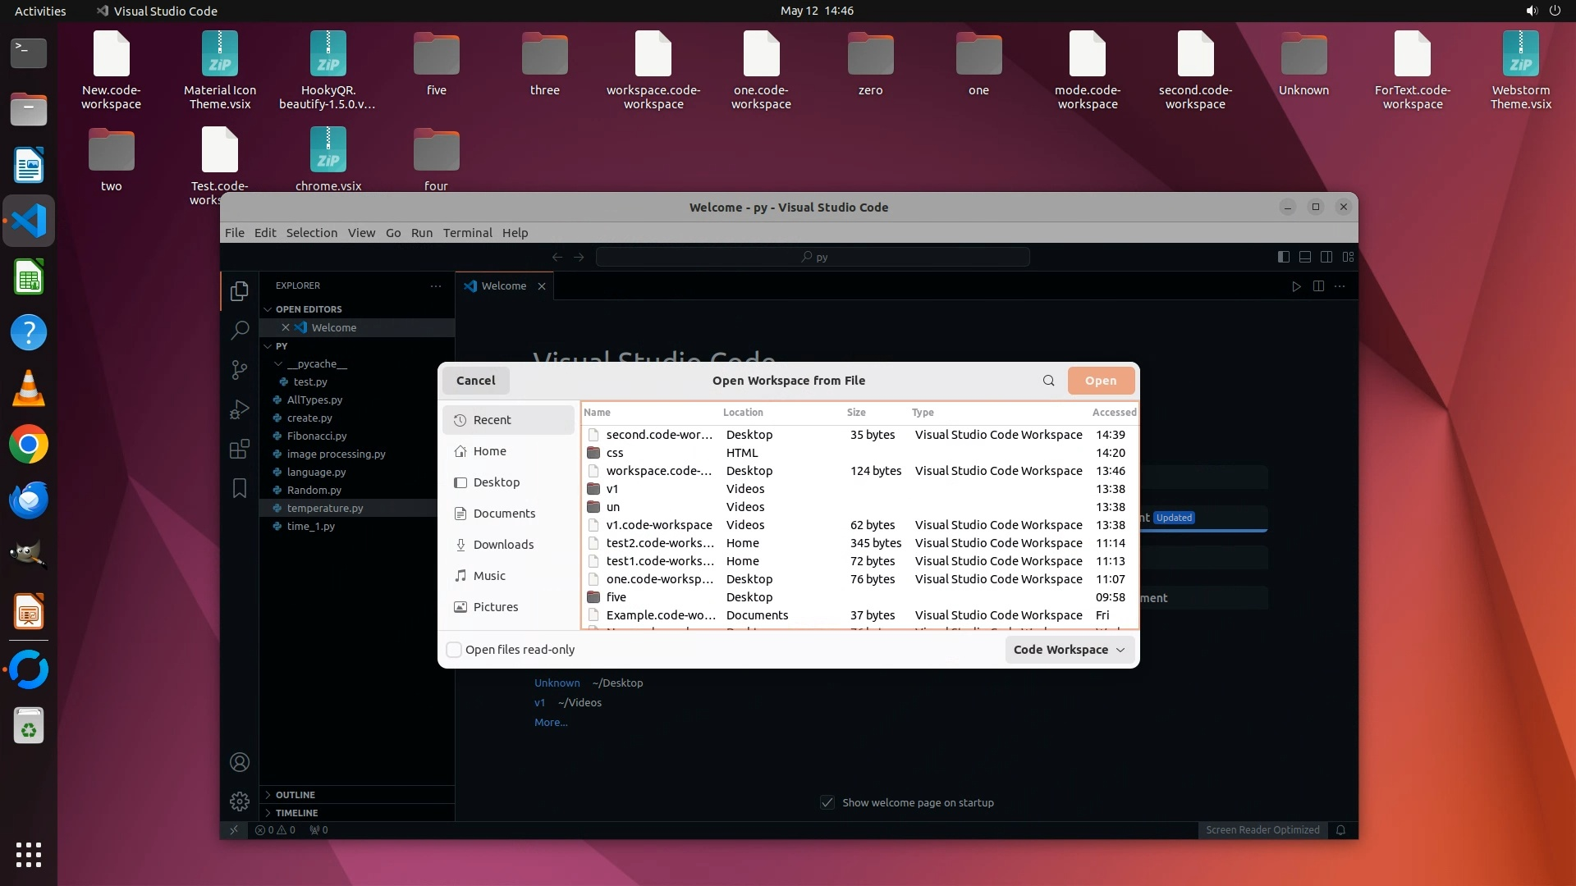
Task: Open the Search view in activity bar
Action: [x=239, y=331]
